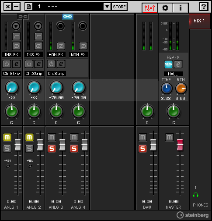Solo the ANLG 1 channel
Image resolution: width=212 pixels, height=221 pixels.
pos(7,149)
